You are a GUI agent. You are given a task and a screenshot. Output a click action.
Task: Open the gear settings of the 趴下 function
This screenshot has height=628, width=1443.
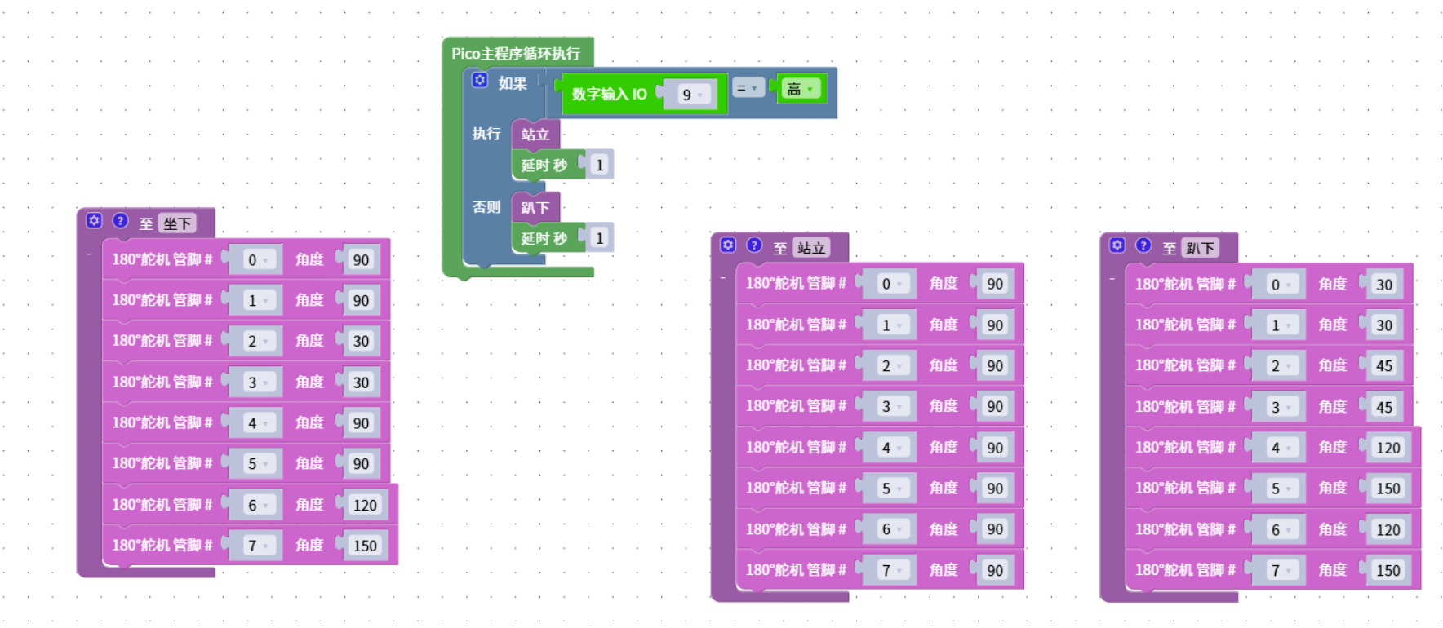(x=1117, y=245)
